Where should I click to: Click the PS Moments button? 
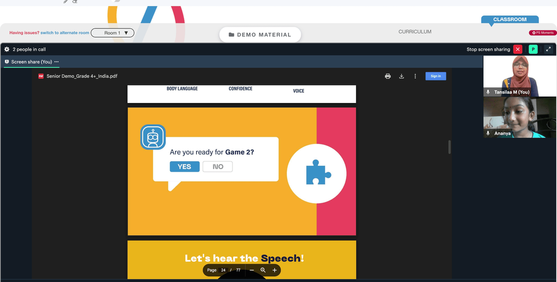(x=543, y=33)
